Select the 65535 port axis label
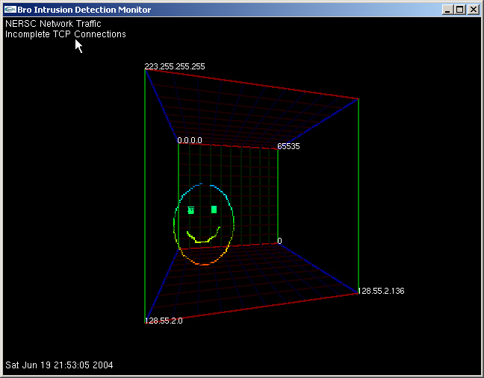 pyautogui.click(x=288, y=147)
